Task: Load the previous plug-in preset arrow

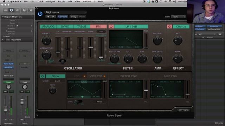Action: coord(48,17)
